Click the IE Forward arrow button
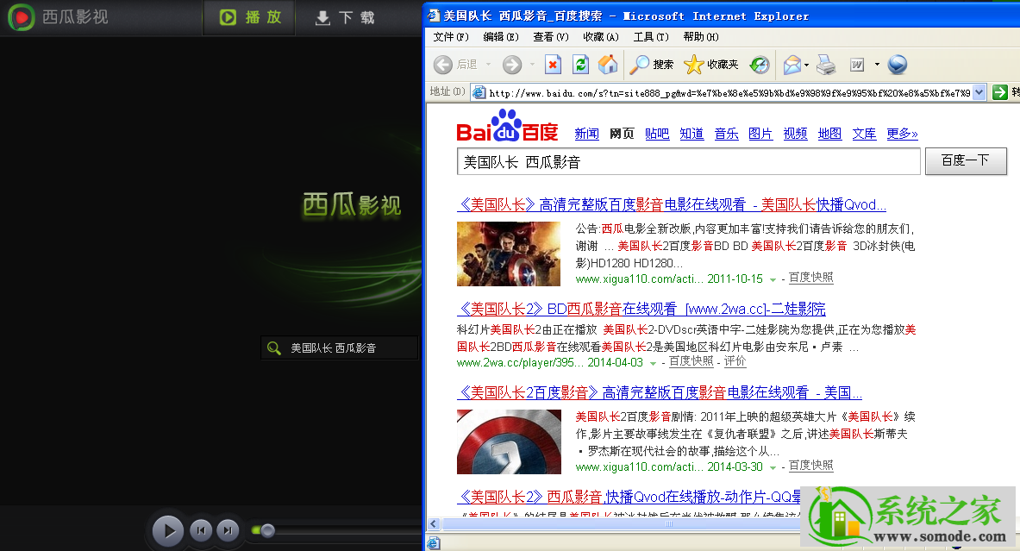1020x551 pixels. pos(513,65)
